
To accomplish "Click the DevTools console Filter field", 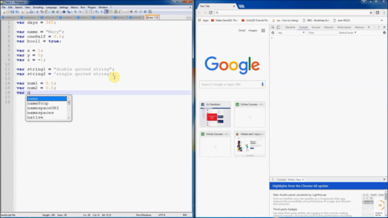I will pyautogui.click(x=322, y=33).
